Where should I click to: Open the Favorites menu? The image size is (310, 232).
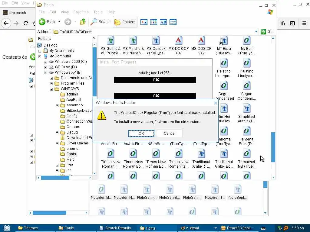[x=81, y=12]
